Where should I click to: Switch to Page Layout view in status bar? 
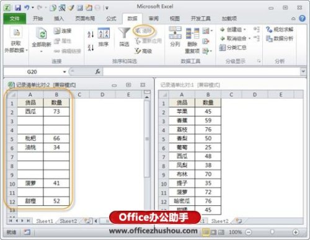[x=213, y=233]
